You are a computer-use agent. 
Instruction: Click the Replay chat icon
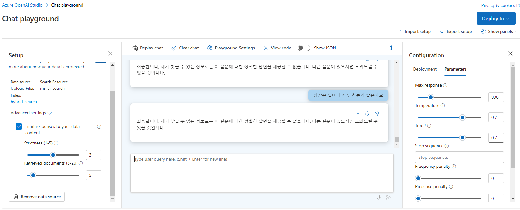pyautogui.click(x=135, y=48)
